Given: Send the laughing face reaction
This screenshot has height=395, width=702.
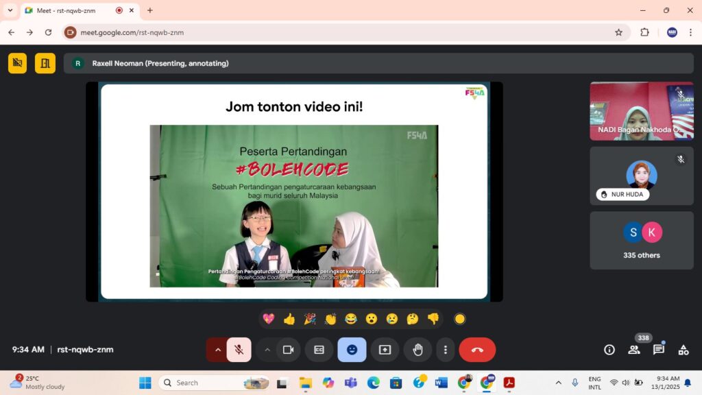Looking at the screenshot, I should 351,319.
